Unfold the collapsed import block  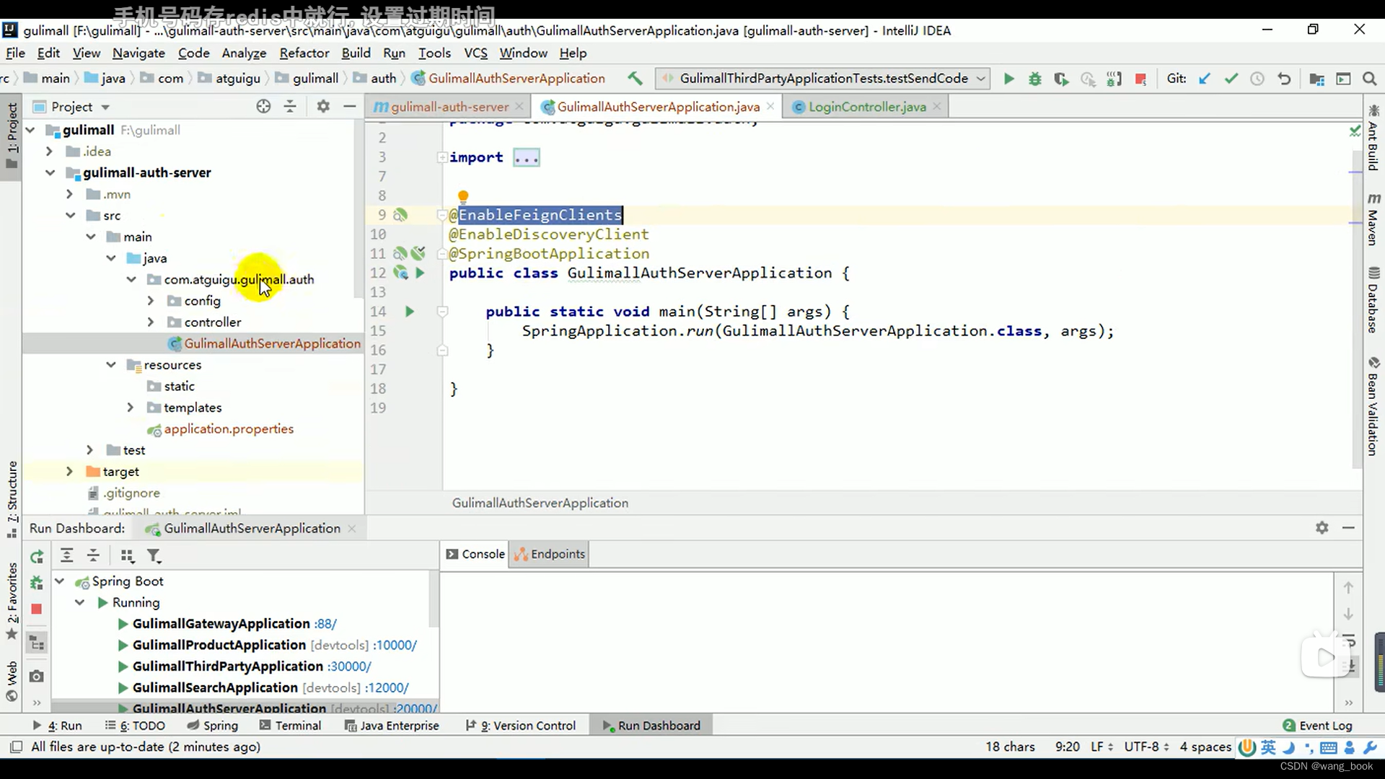click(x=441, y=157)
